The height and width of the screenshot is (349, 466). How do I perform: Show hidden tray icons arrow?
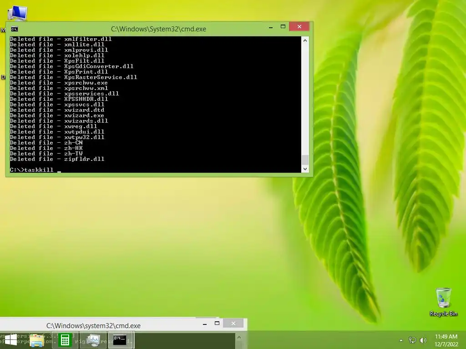click(x=401, y=340)
